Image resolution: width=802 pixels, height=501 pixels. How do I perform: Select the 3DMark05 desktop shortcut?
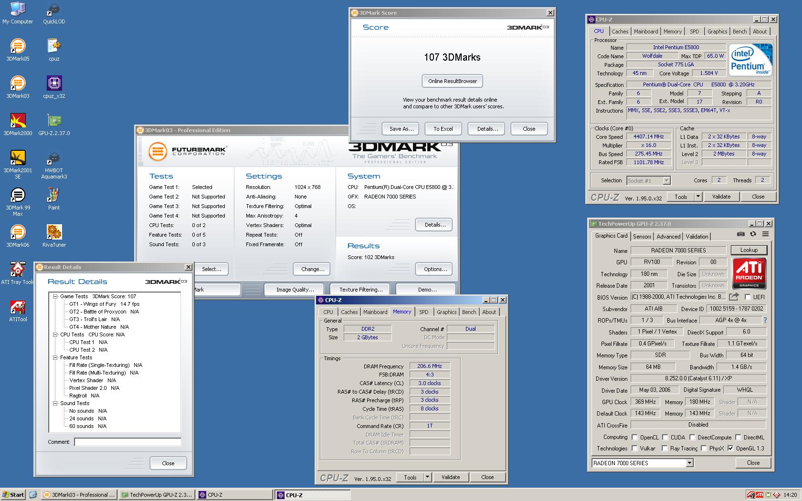tap(18, 50)
